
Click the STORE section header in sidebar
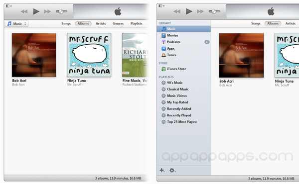coord(163,63)
